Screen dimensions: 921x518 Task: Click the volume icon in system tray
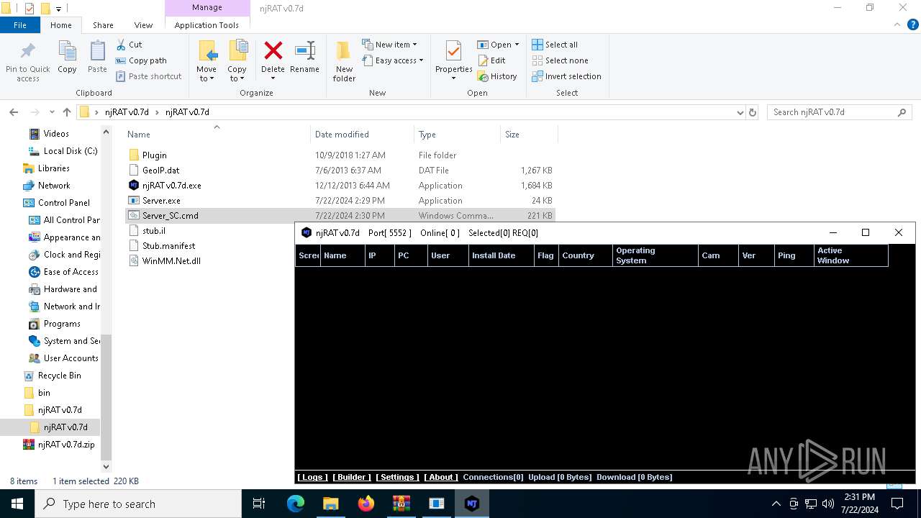coord(828,504)
